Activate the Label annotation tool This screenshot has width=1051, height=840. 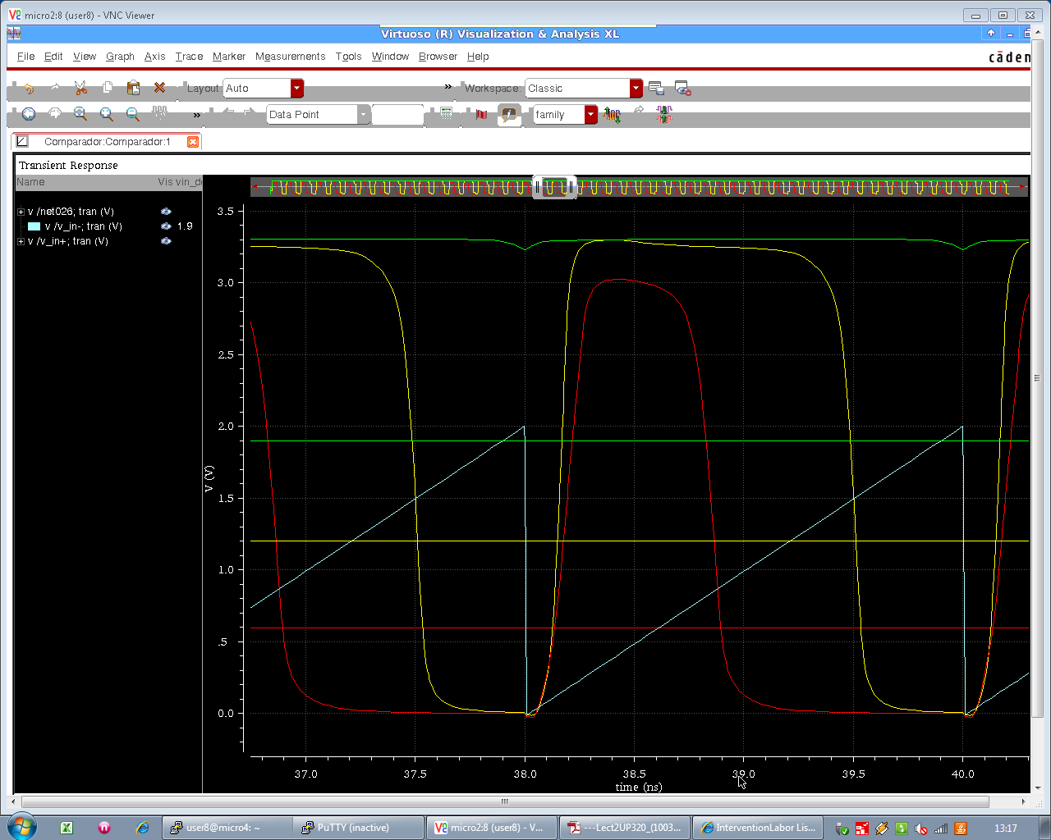tap(510, 115)
